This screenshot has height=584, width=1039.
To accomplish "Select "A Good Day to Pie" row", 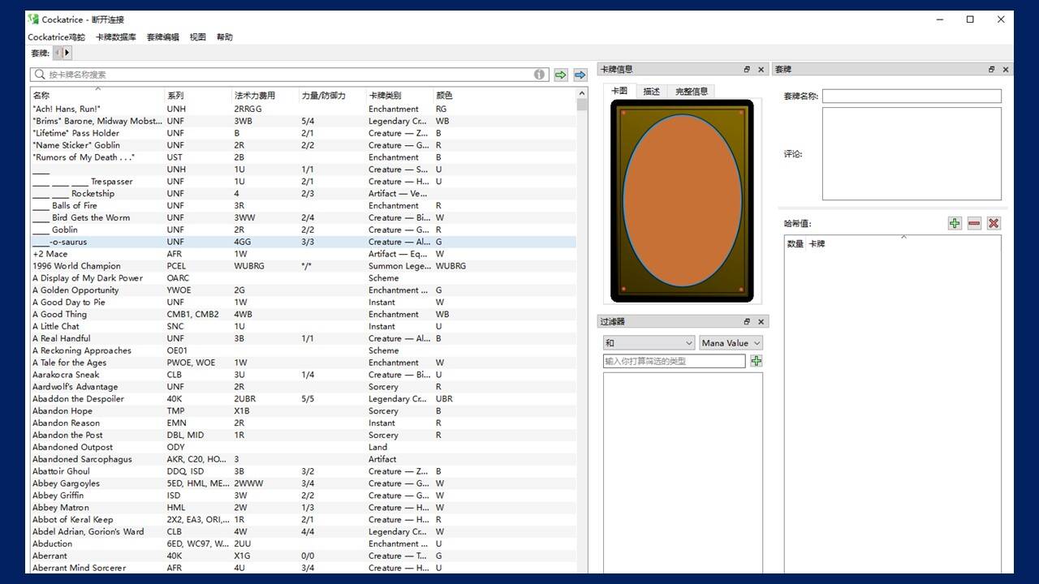I will click(303, 302).
